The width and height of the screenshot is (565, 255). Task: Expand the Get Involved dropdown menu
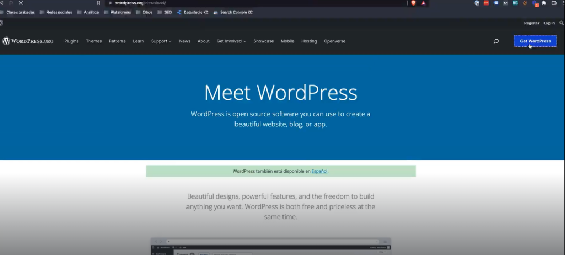click(x=231, y=41)
